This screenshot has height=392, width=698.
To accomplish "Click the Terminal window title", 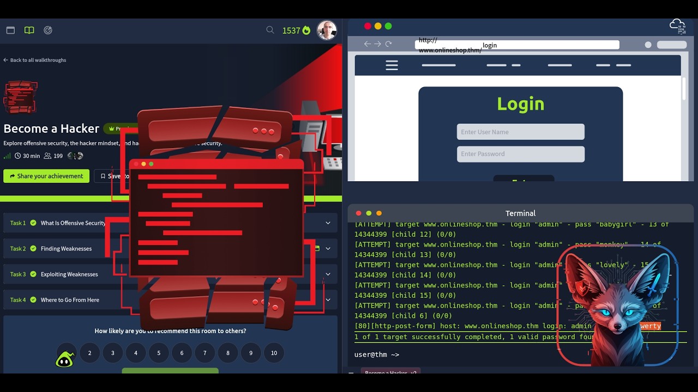I will 521,213.
